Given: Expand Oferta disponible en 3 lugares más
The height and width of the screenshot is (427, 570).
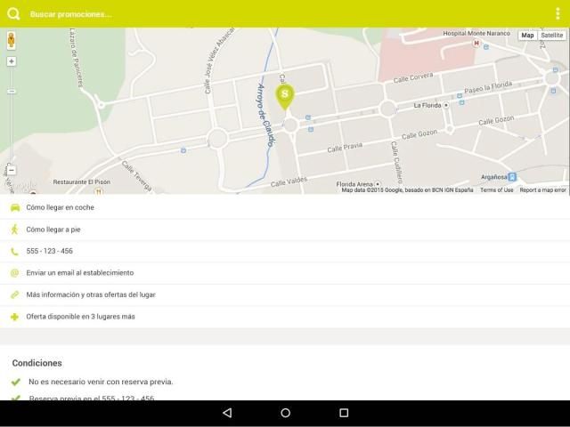Looking at the screenshot, I should [80, 316].
